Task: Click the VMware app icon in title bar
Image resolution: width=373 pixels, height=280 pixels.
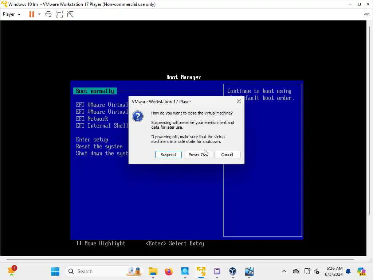Action: (4, 4)
